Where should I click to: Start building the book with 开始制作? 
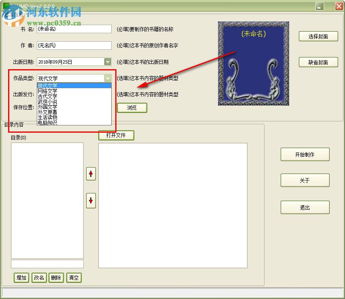(305, 154)
